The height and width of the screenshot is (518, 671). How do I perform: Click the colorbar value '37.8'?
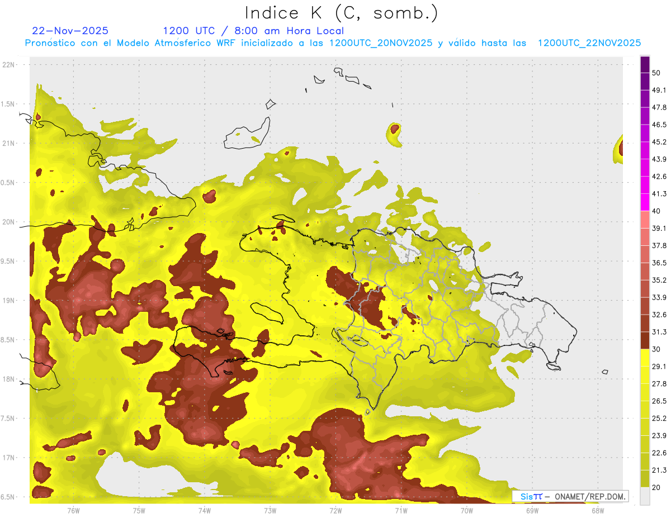[x=659, y=246]
